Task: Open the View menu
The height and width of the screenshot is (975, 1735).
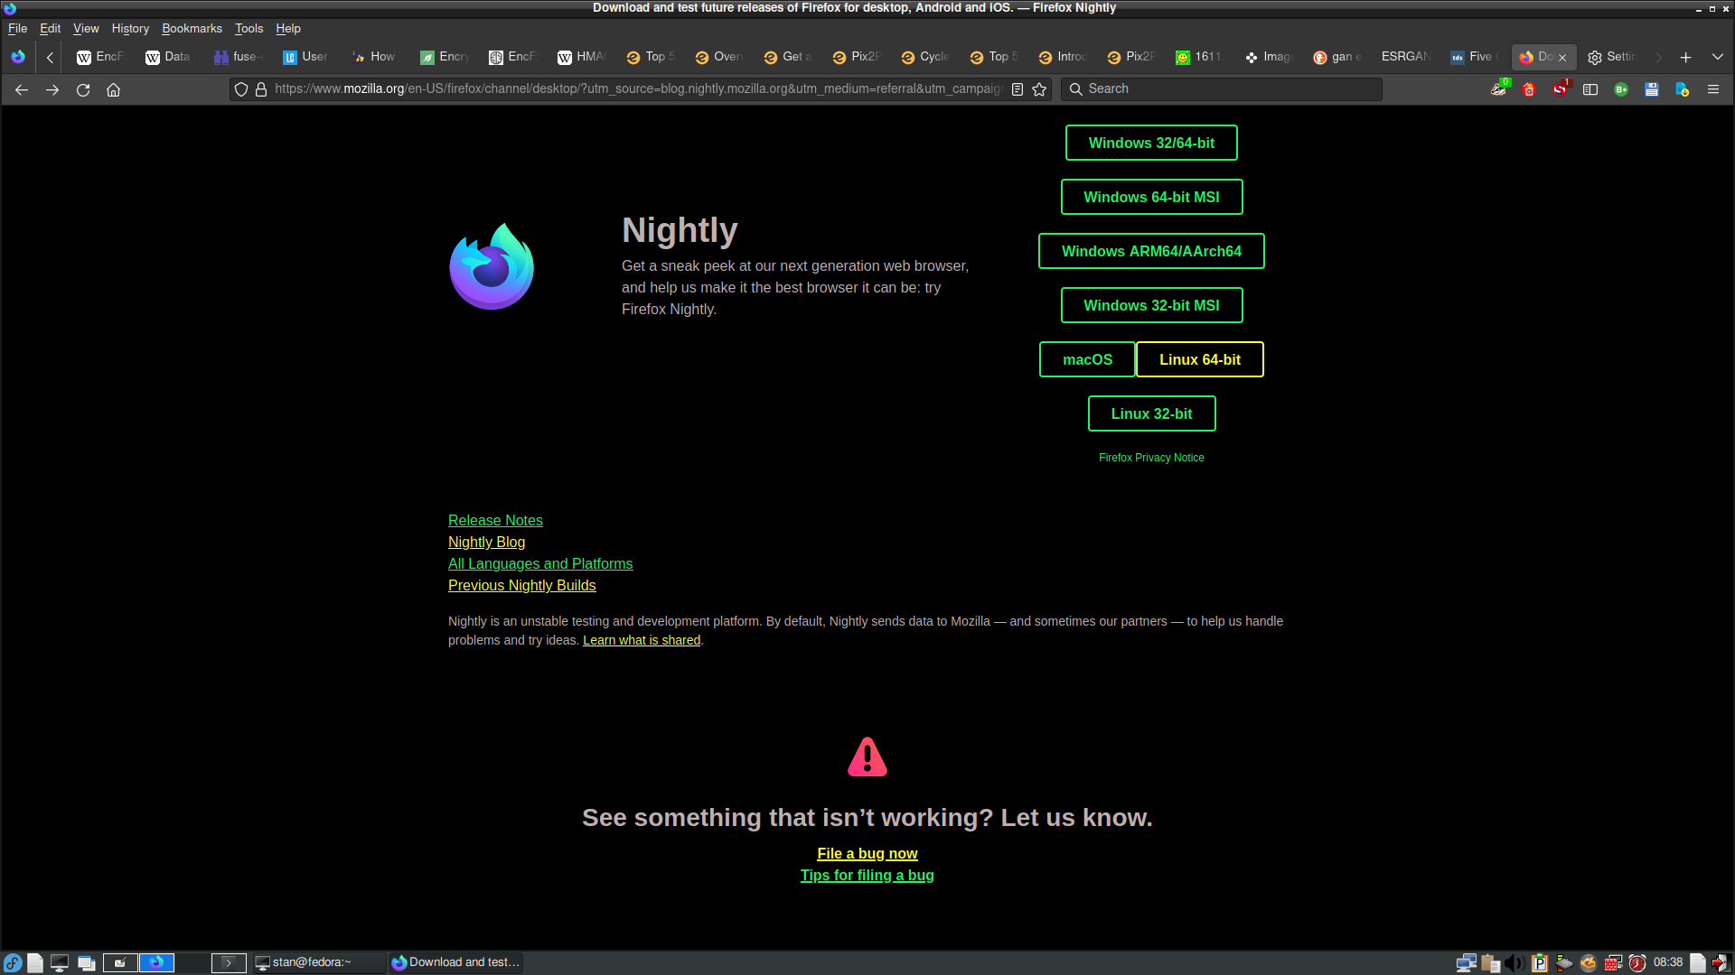Action: (86, 29)
